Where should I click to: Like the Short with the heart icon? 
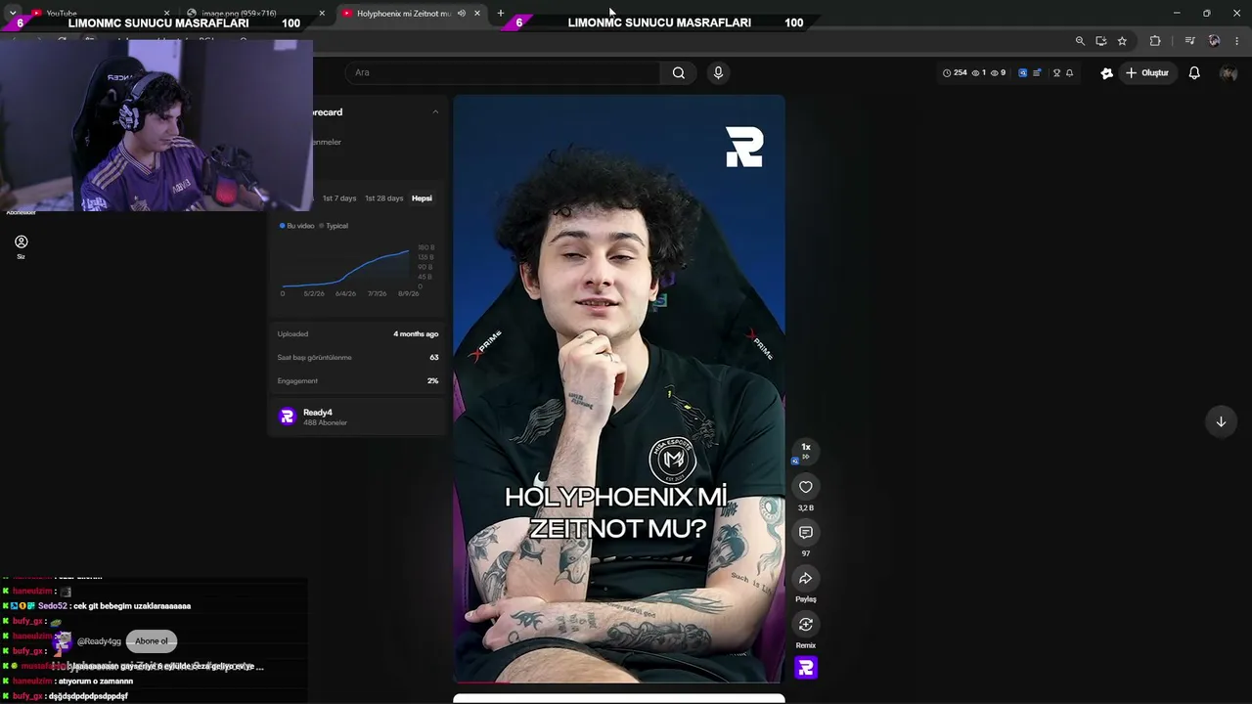click(x=806, y=487)
